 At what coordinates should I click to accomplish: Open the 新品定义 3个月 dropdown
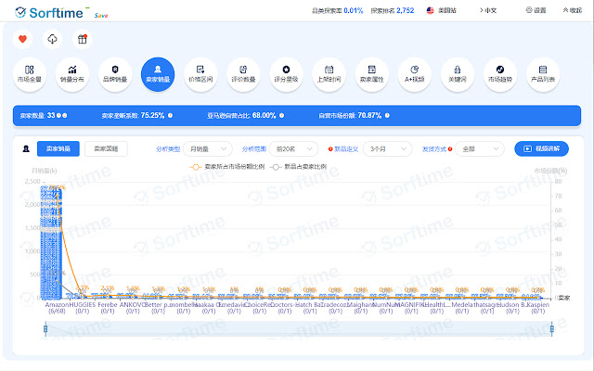387,148
